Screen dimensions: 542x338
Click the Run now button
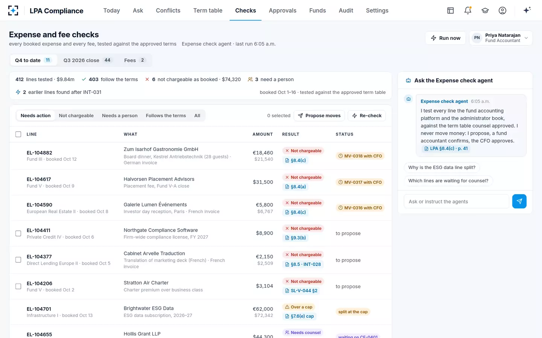(446, 38)
